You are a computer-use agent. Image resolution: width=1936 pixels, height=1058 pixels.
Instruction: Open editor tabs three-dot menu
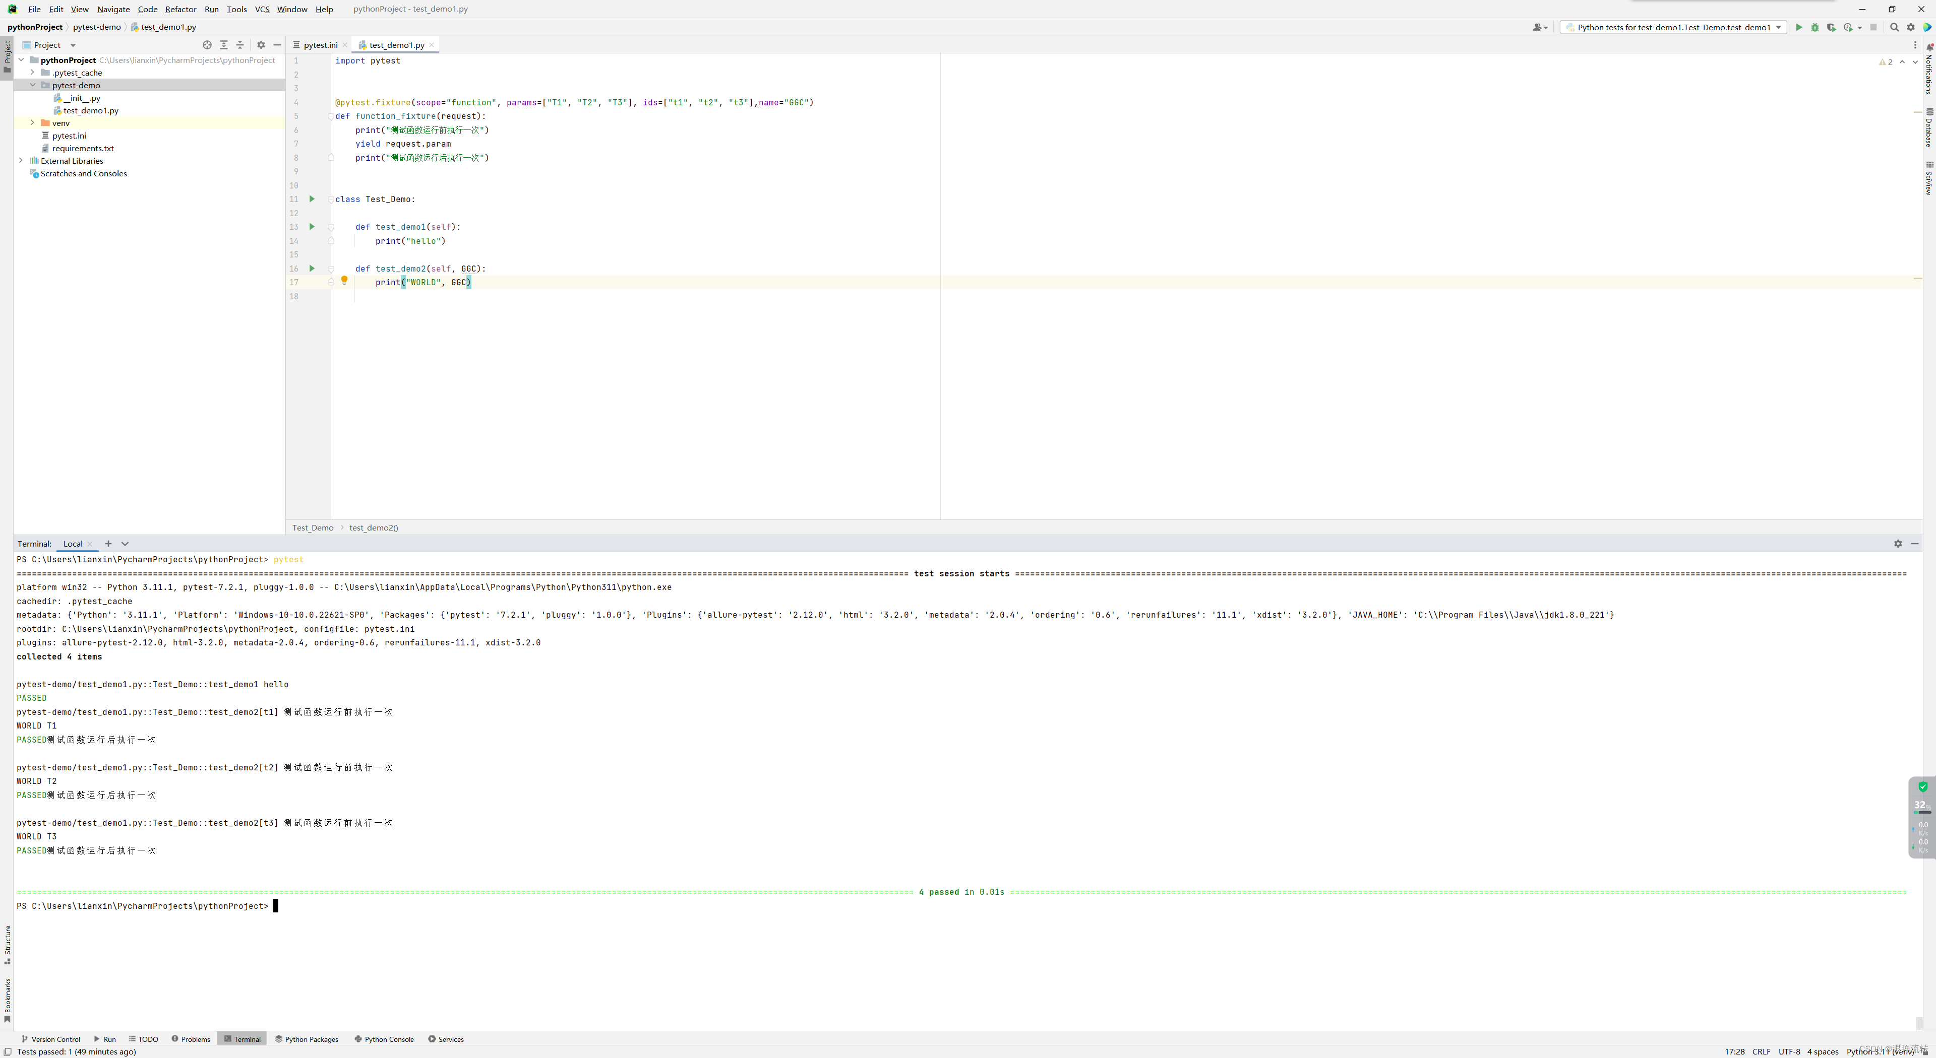[x=1915, y=45]
